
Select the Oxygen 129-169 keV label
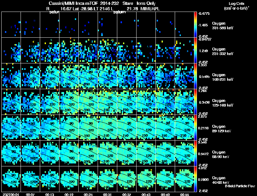coord(223,103)
